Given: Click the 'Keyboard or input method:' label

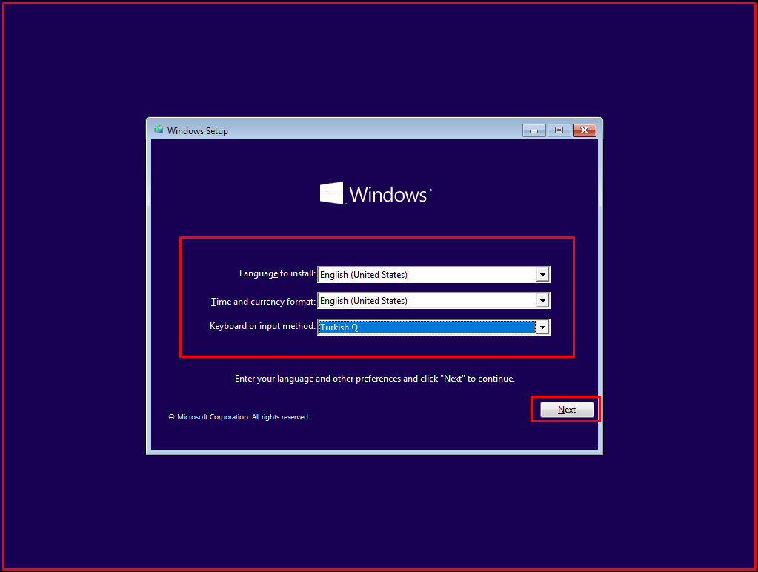Looking at the screenshot, I should [x=262, y=326].
